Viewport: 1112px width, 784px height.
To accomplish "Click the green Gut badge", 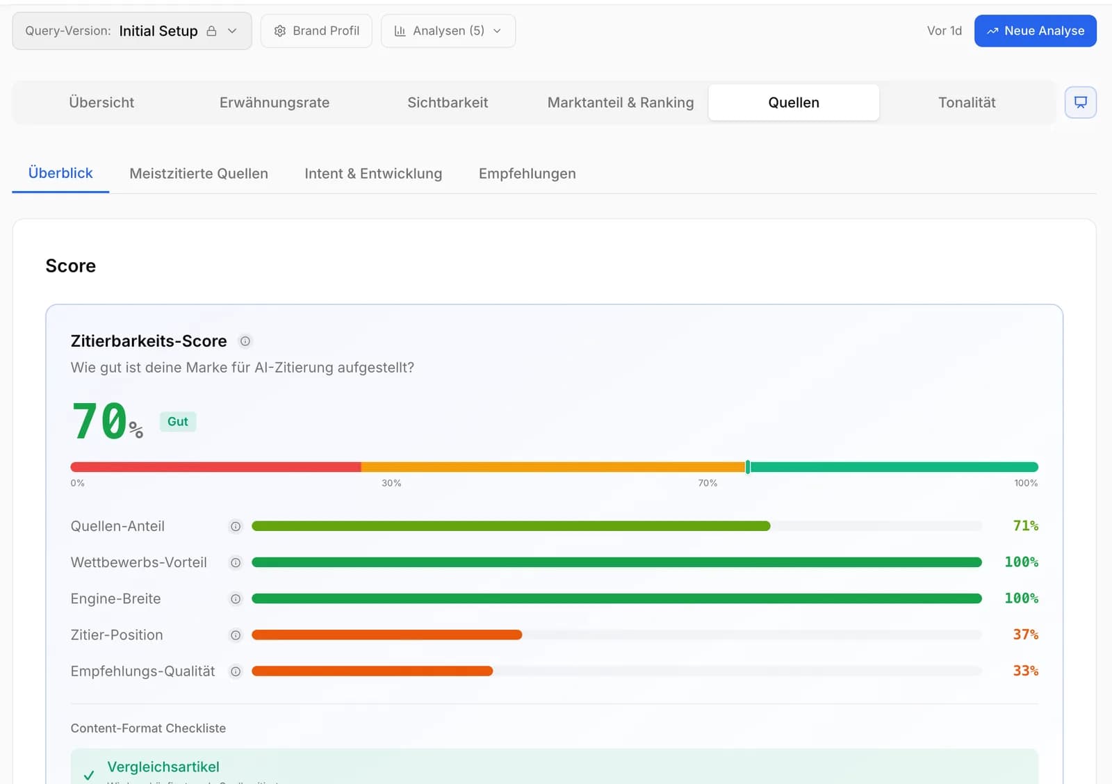I will 178,422.
